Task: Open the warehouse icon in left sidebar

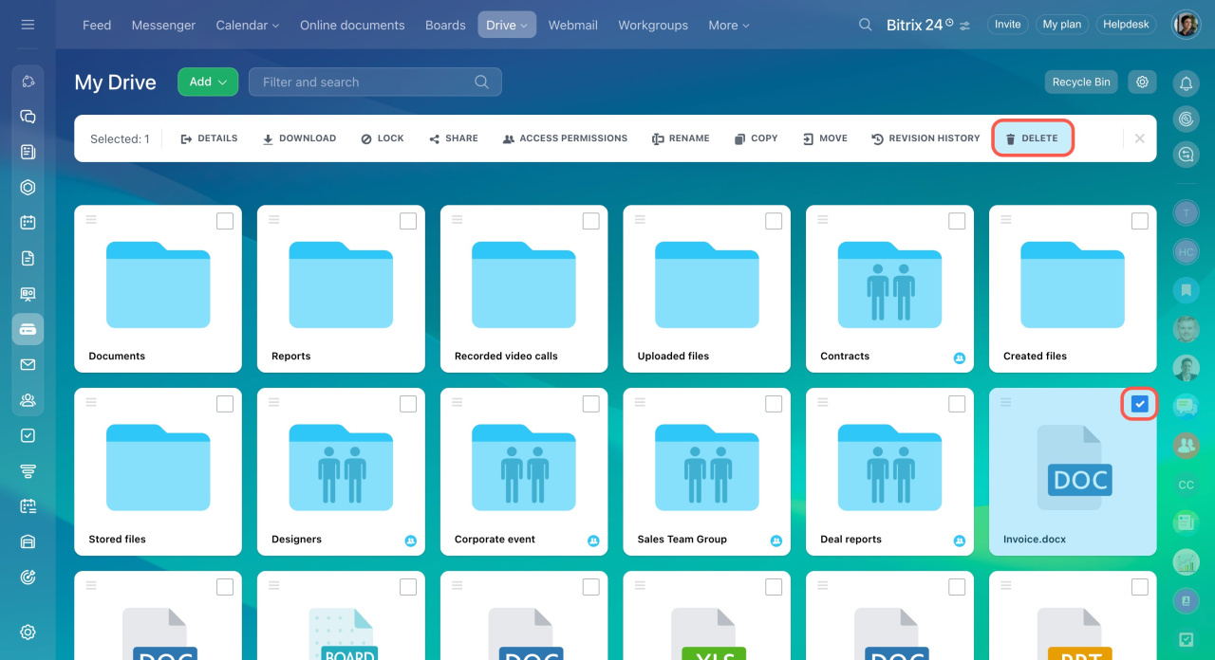Action: [28, 541]
